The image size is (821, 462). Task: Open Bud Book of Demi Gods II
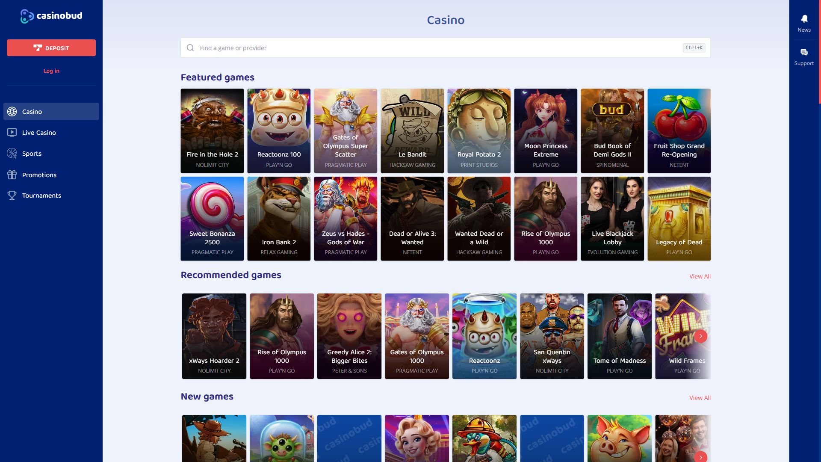612,131
